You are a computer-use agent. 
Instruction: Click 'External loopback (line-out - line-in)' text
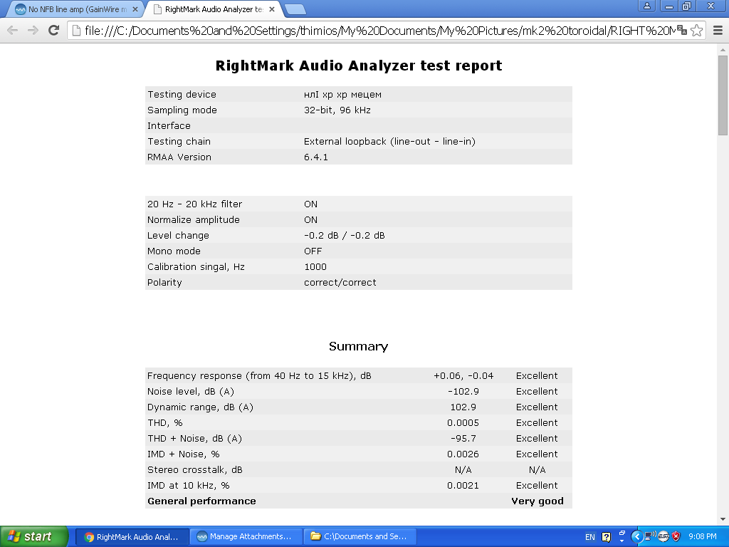click(x=389, y=142)
